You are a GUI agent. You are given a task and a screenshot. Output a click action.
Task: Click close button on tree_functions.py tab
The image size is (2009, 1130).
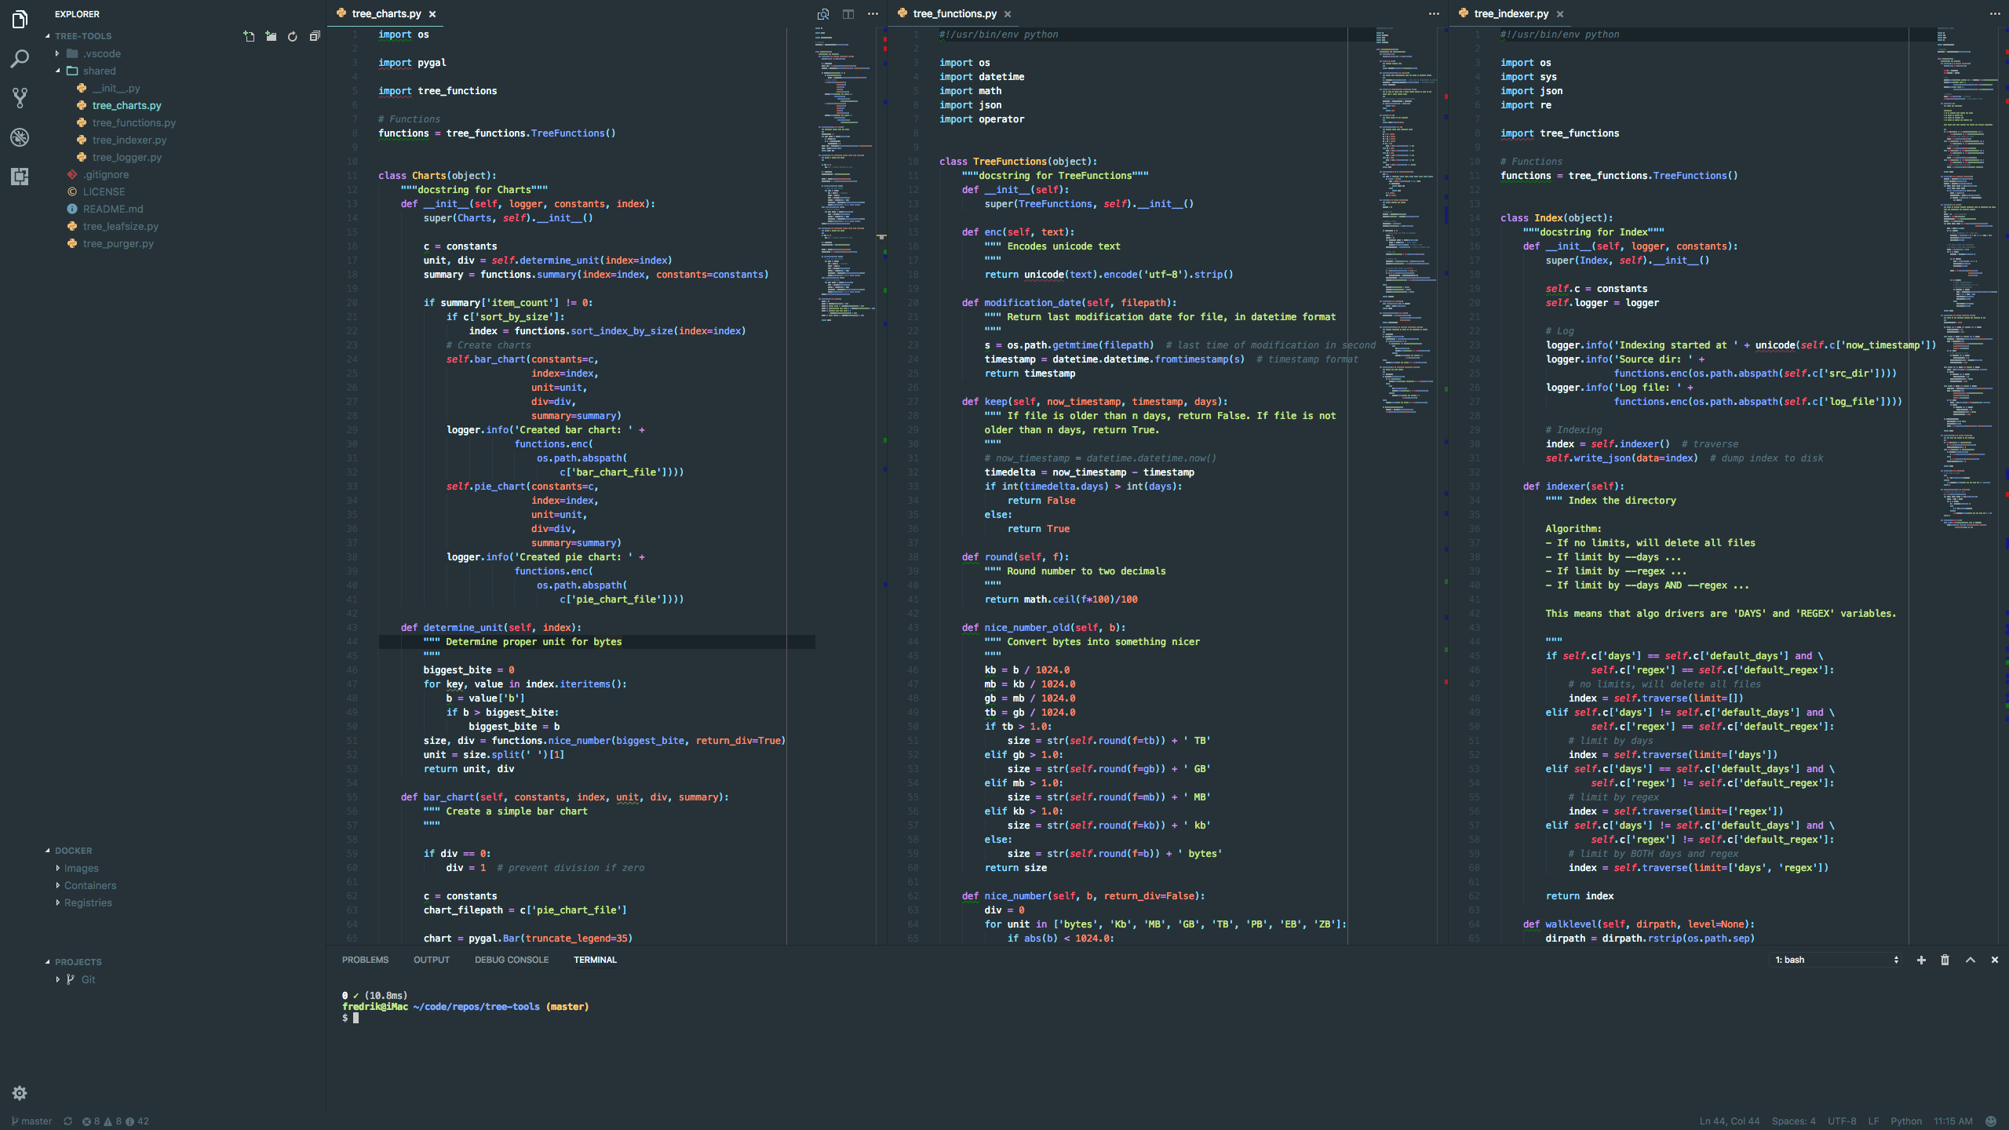click(x=1008, y=14)
